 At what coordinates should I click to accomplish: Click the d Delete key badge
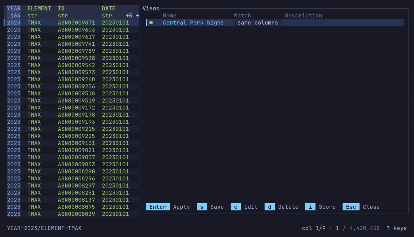[x=270, y=207]
